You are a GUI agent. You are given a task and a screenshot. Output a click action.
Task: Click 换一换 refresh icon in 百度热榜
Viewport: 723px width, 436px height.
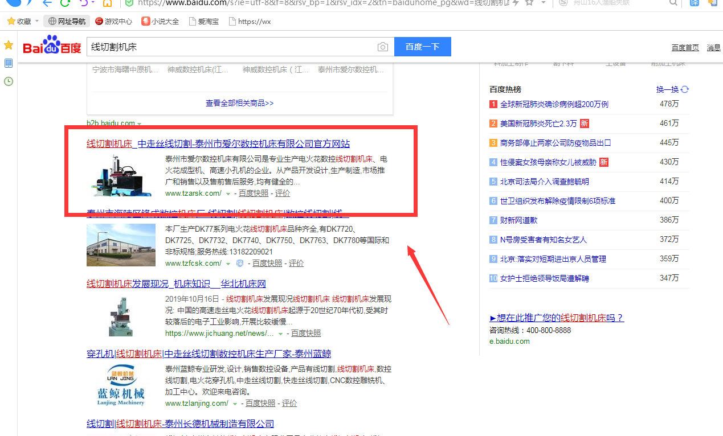click(685, 89)
